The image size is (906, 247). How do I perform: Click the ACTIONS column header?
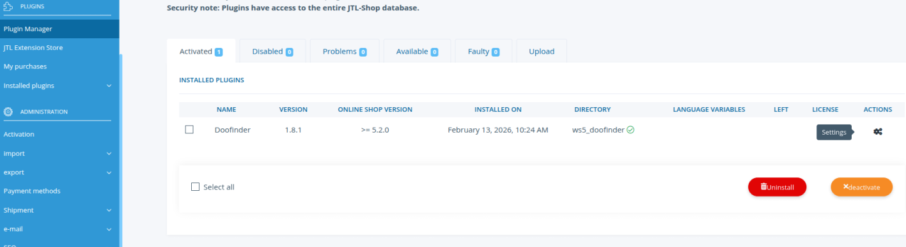pos(878,110)
